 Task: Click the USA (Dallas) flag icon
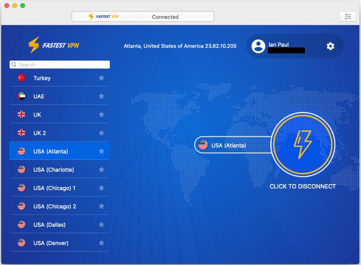click(x=21, y=224)
